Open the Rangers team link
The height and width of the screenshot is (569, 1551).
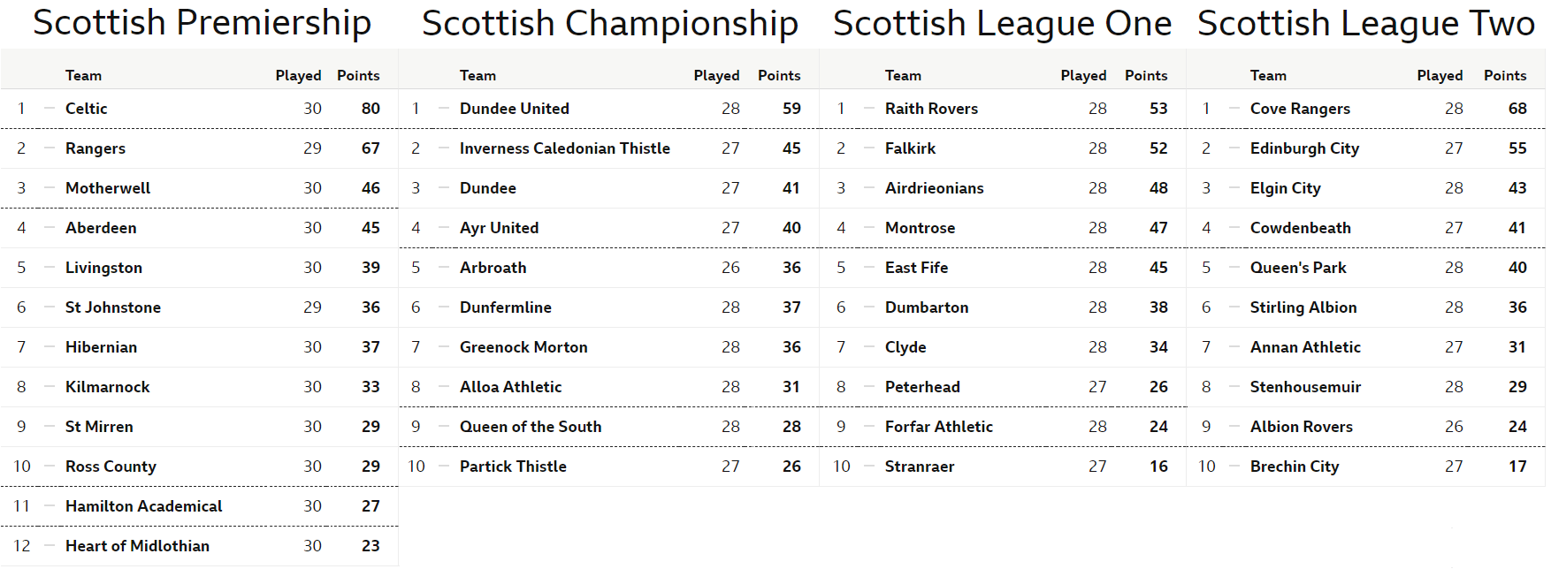point(95,148)
